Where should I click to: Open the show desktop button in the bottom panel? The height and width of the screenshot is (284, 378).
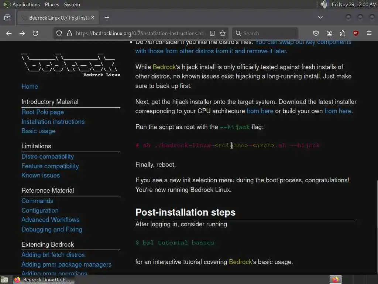point(4,280)
